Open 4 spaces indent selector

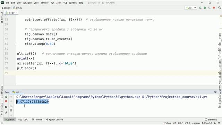coord(196,123)
